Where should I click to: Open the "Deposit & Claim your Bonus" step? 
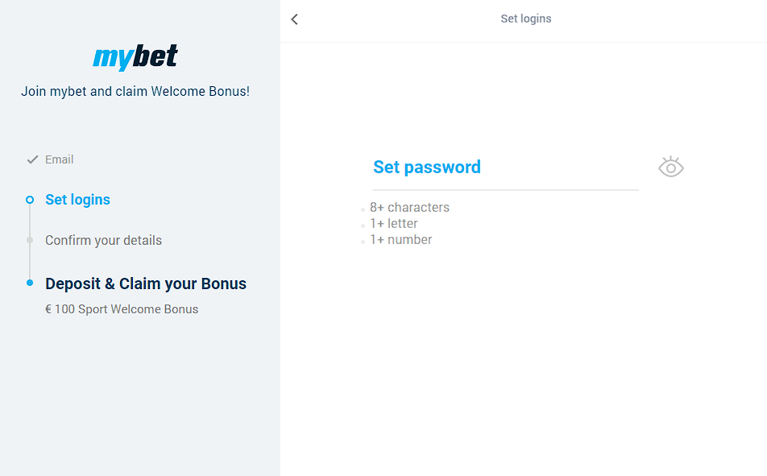coord(146,284)
